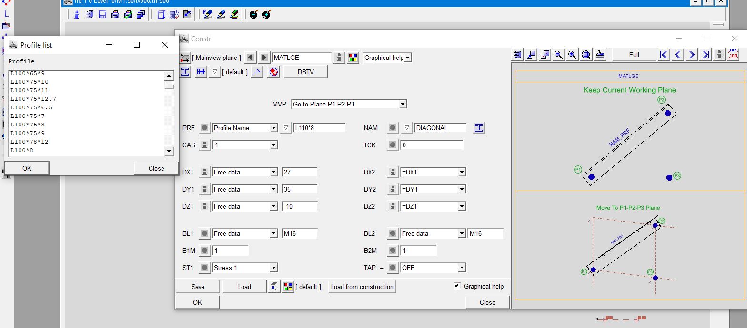The image size is (747, 328).
Task: Toggle the round button beside TCK
Action: pyautogui.click(x=393, y=145)
